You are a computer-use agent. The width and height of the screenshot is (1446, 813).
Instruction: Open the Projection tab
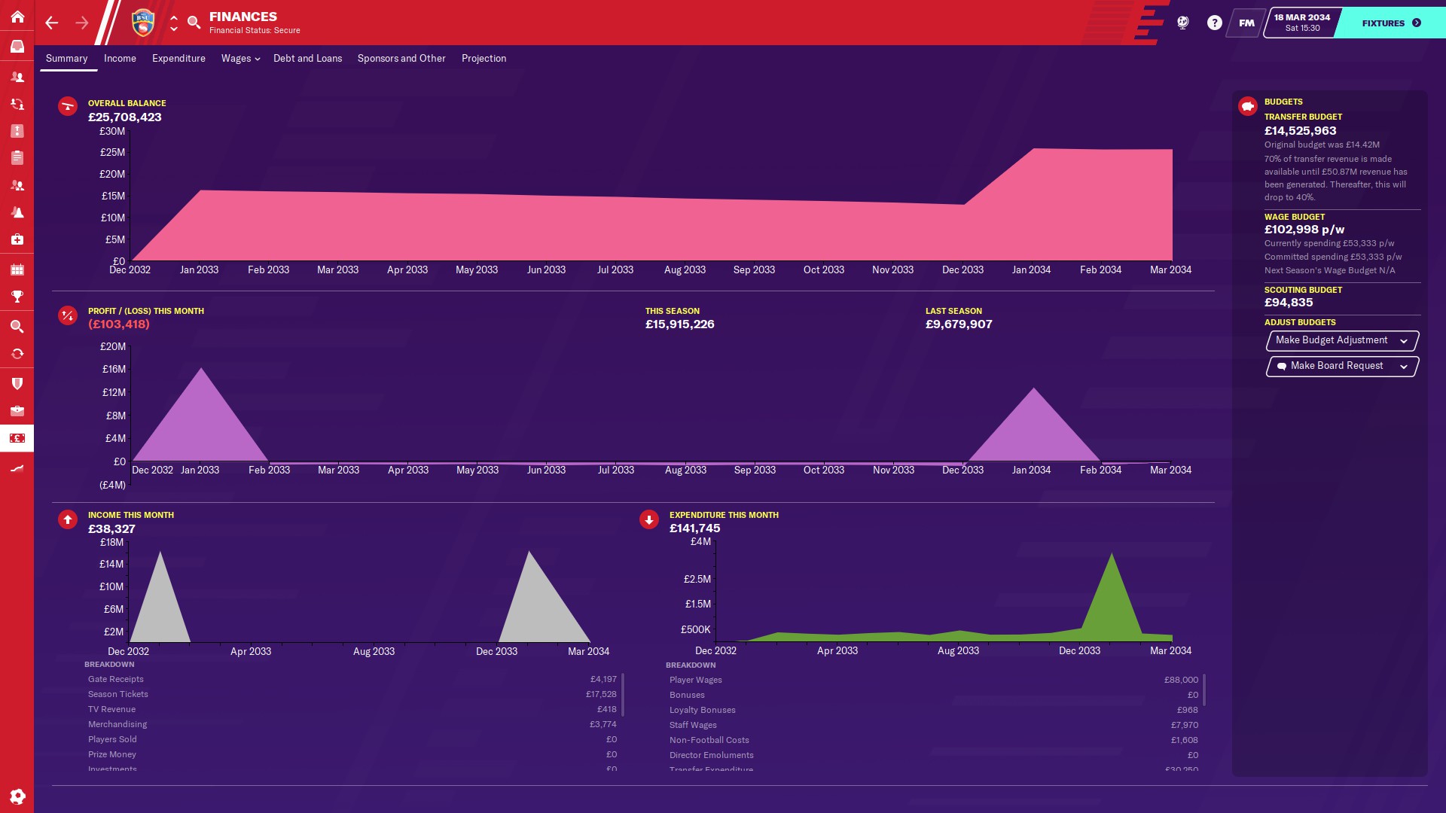click(x=484, y=58)
